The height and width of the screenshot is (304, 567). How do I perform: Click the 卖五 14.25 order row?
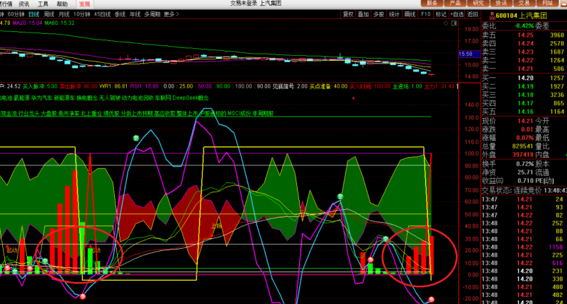click(x=524, y=35)
